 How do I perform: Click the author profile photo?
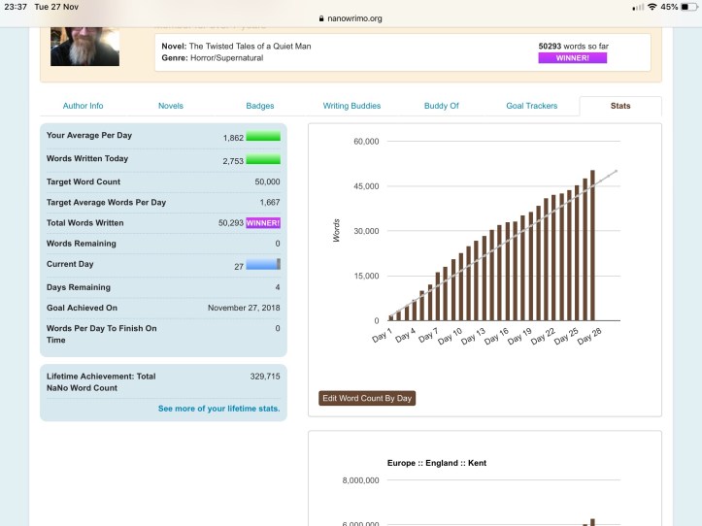point(84,38)
